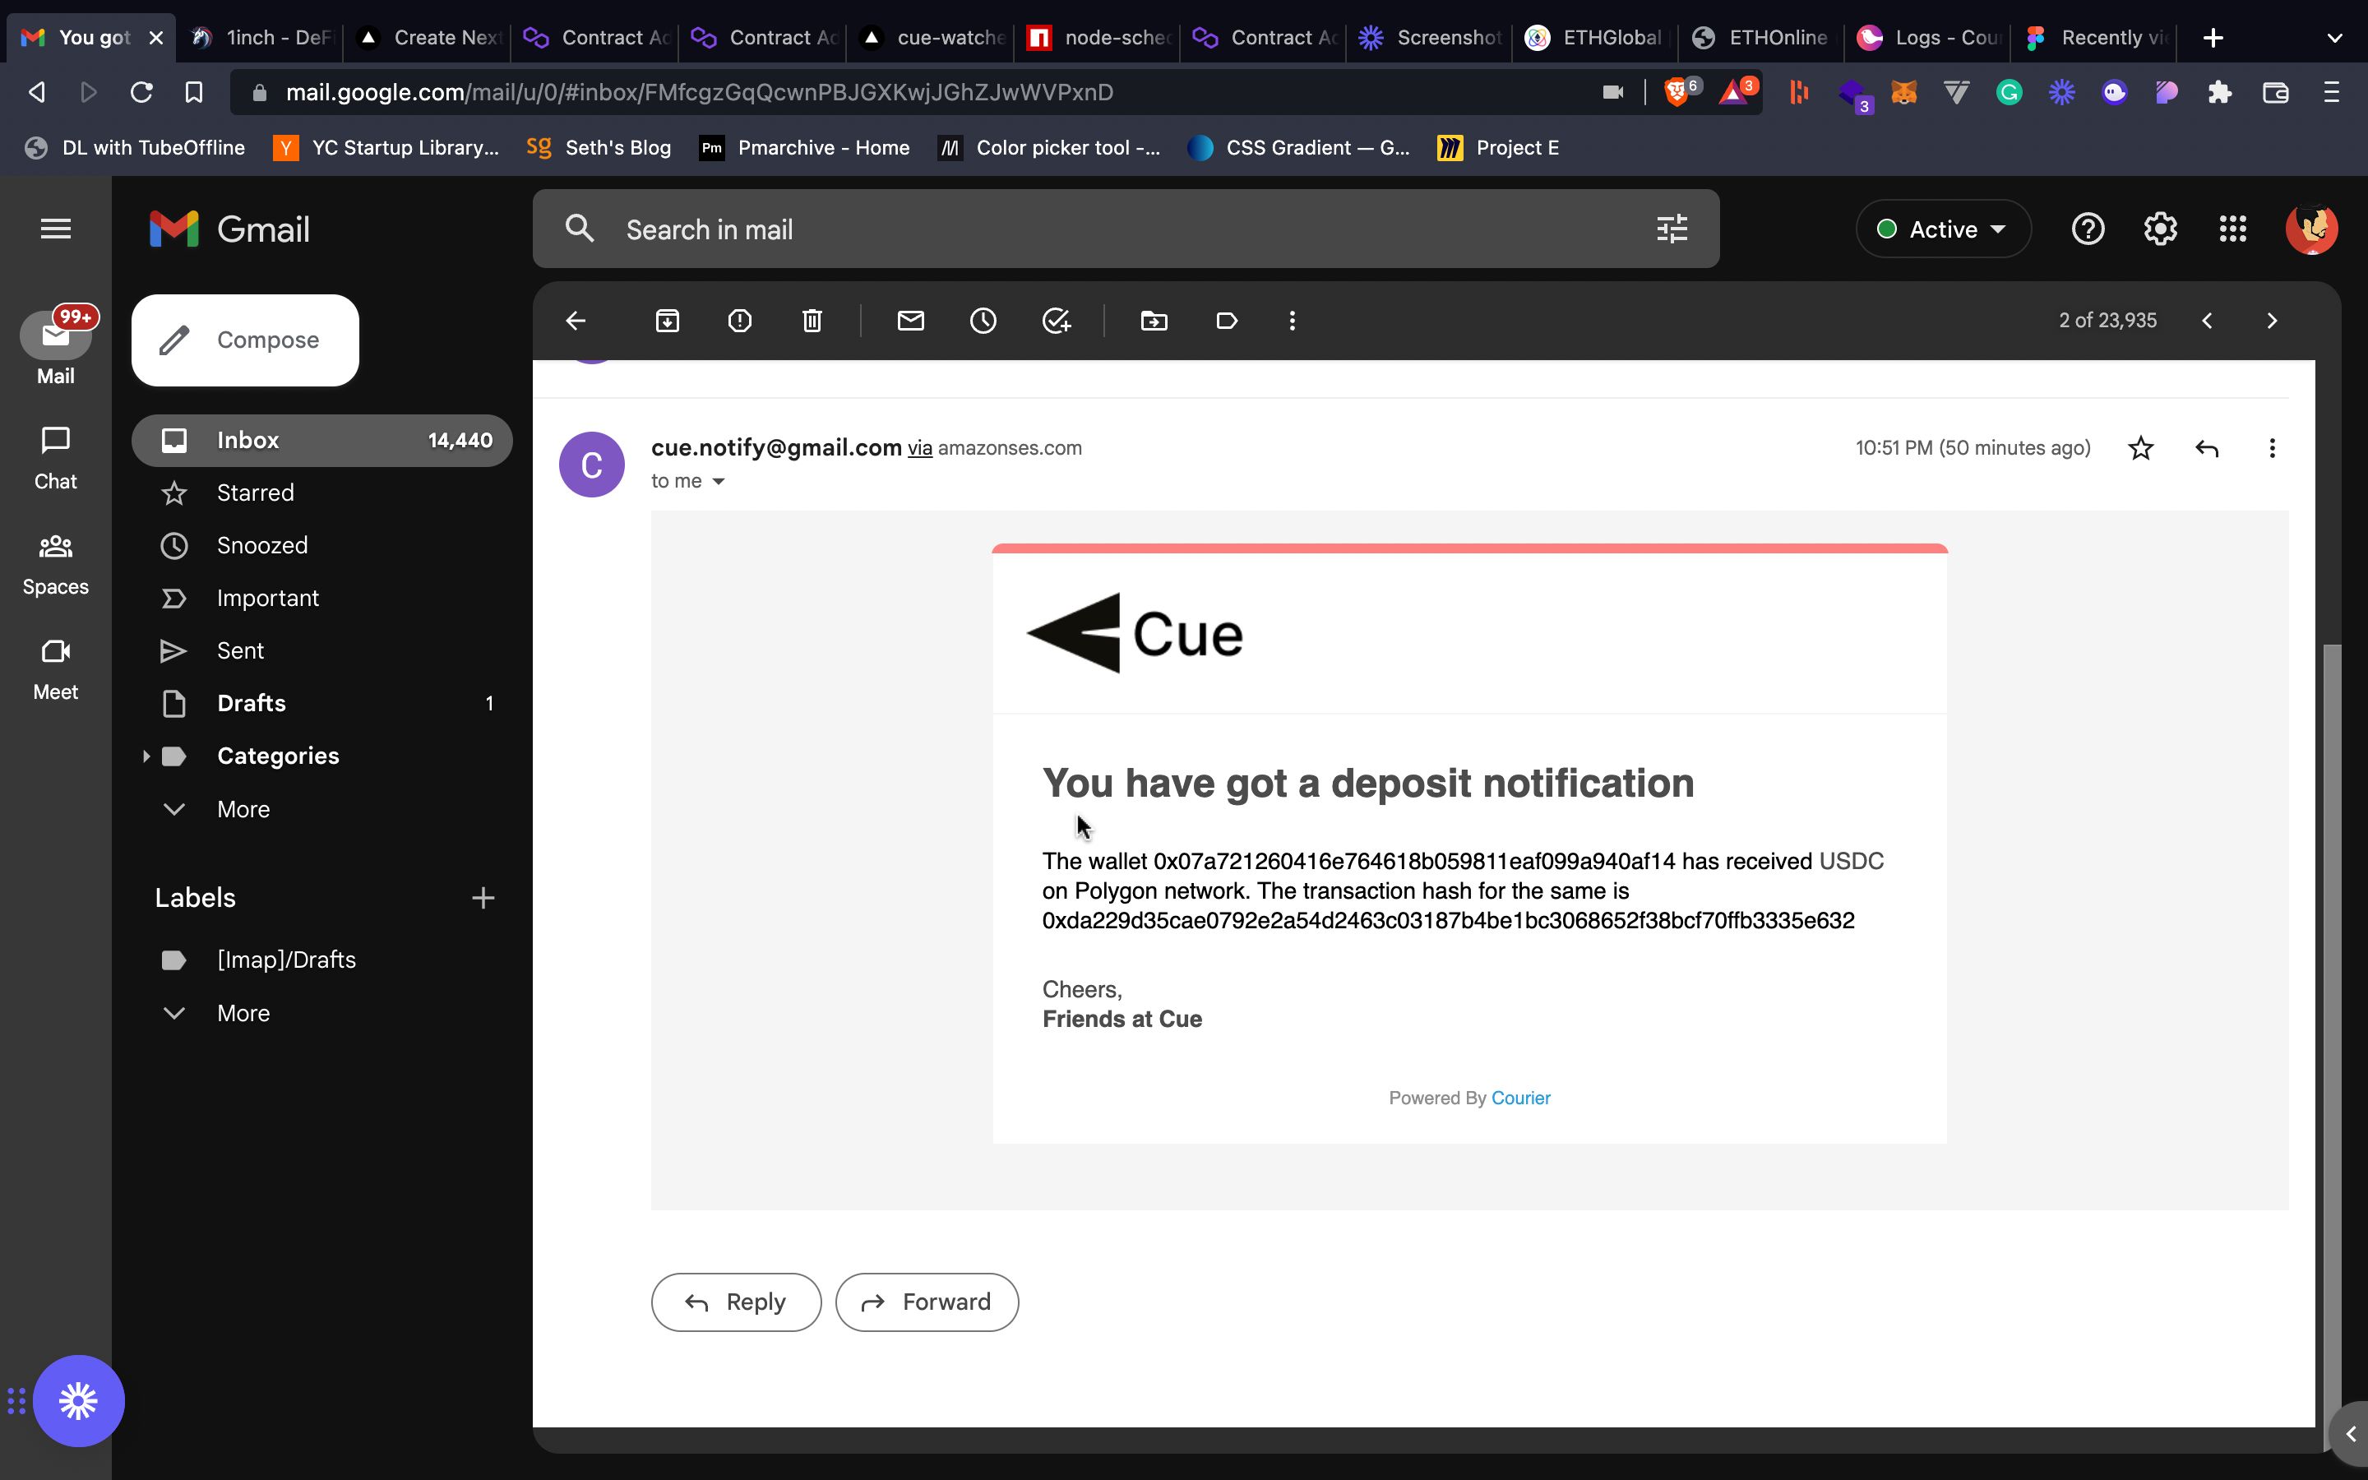2368x1480 pixels.
Task: Expand the Categories label section
Action: tap(145, 756)
